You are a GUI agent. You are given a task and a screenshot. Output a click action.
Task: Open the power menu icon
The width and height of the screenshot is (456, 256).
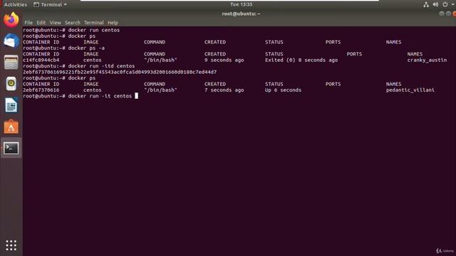point(445,4)
